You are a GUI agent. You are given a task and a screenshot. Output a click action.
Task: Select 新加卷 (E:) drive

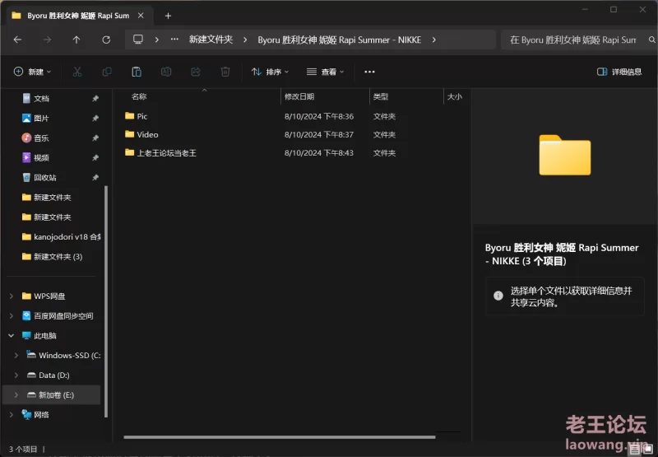[50, 395]
